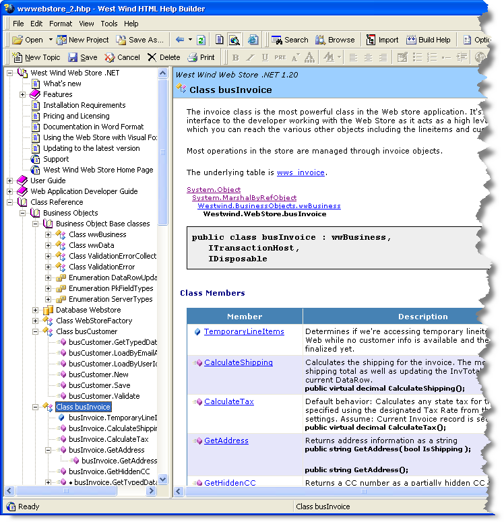This screenshot has width=504, height=522.
Task: Collapse the Class busCustomer node
Action: pos(35,331)
